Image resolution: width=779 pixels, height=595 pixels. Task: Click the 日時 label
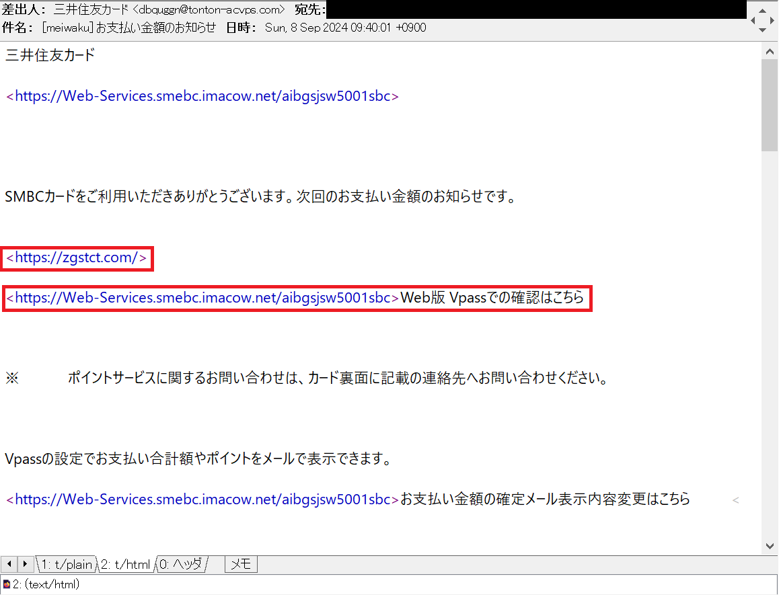(242, 28)
